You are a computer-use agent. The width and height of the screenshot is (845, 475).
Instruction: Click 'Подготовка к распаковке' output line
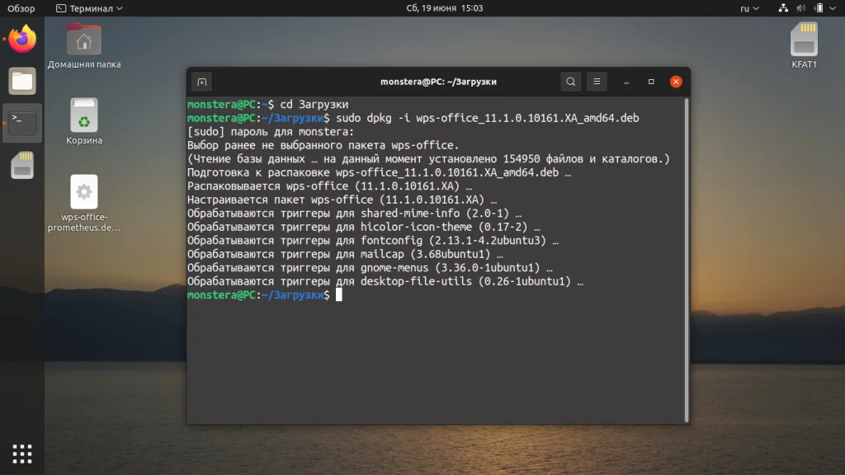click(380, 172)
